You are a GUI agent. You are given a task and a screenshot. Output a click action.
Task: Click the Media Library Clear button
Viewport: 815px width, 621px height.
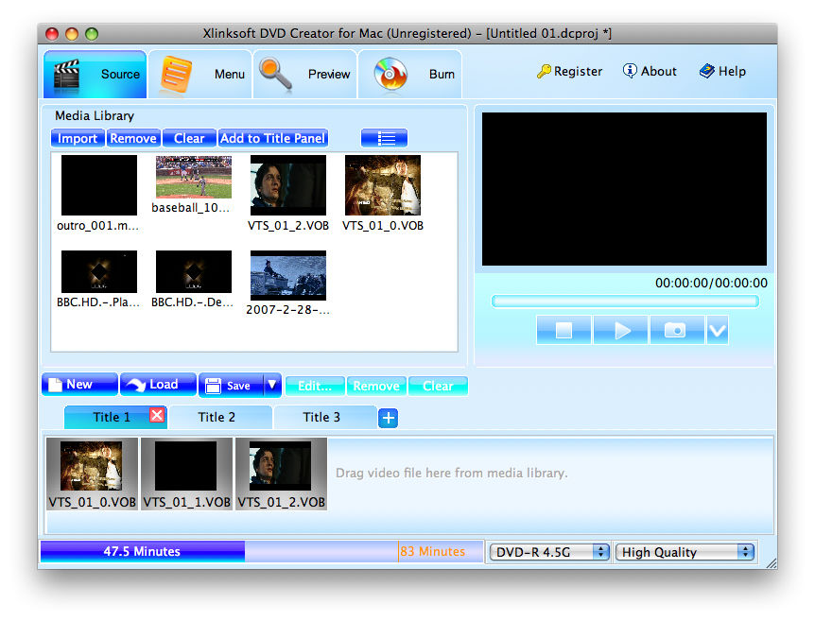189,138
